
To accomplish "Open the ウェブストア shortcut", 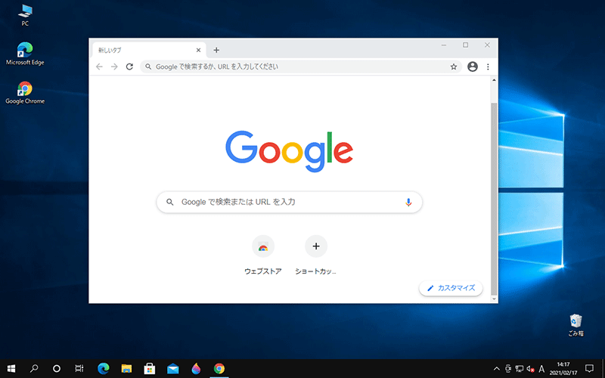I will click(263, 255).
